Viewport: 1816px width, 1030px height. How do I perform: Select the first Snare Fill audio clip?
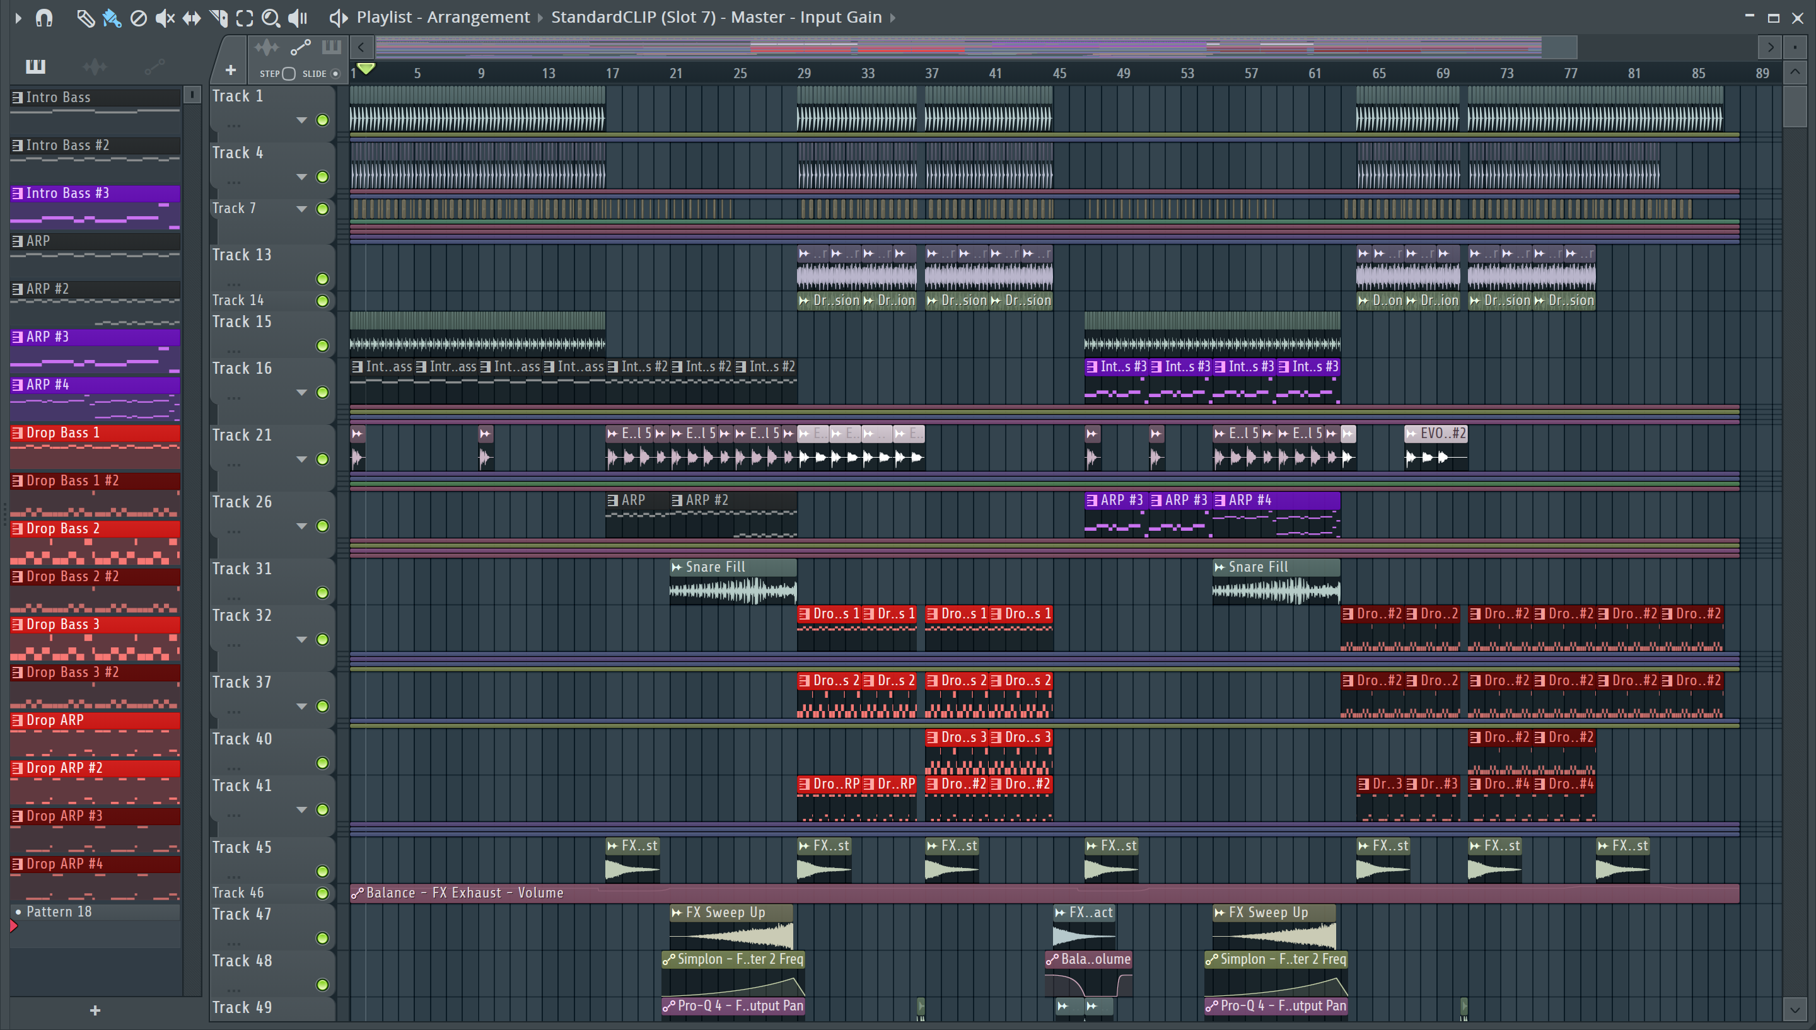point(733,581)
